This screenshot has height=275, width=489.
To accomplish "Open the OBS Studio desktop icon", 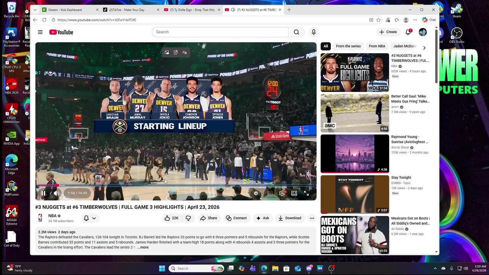I will (x=457, y=35).
